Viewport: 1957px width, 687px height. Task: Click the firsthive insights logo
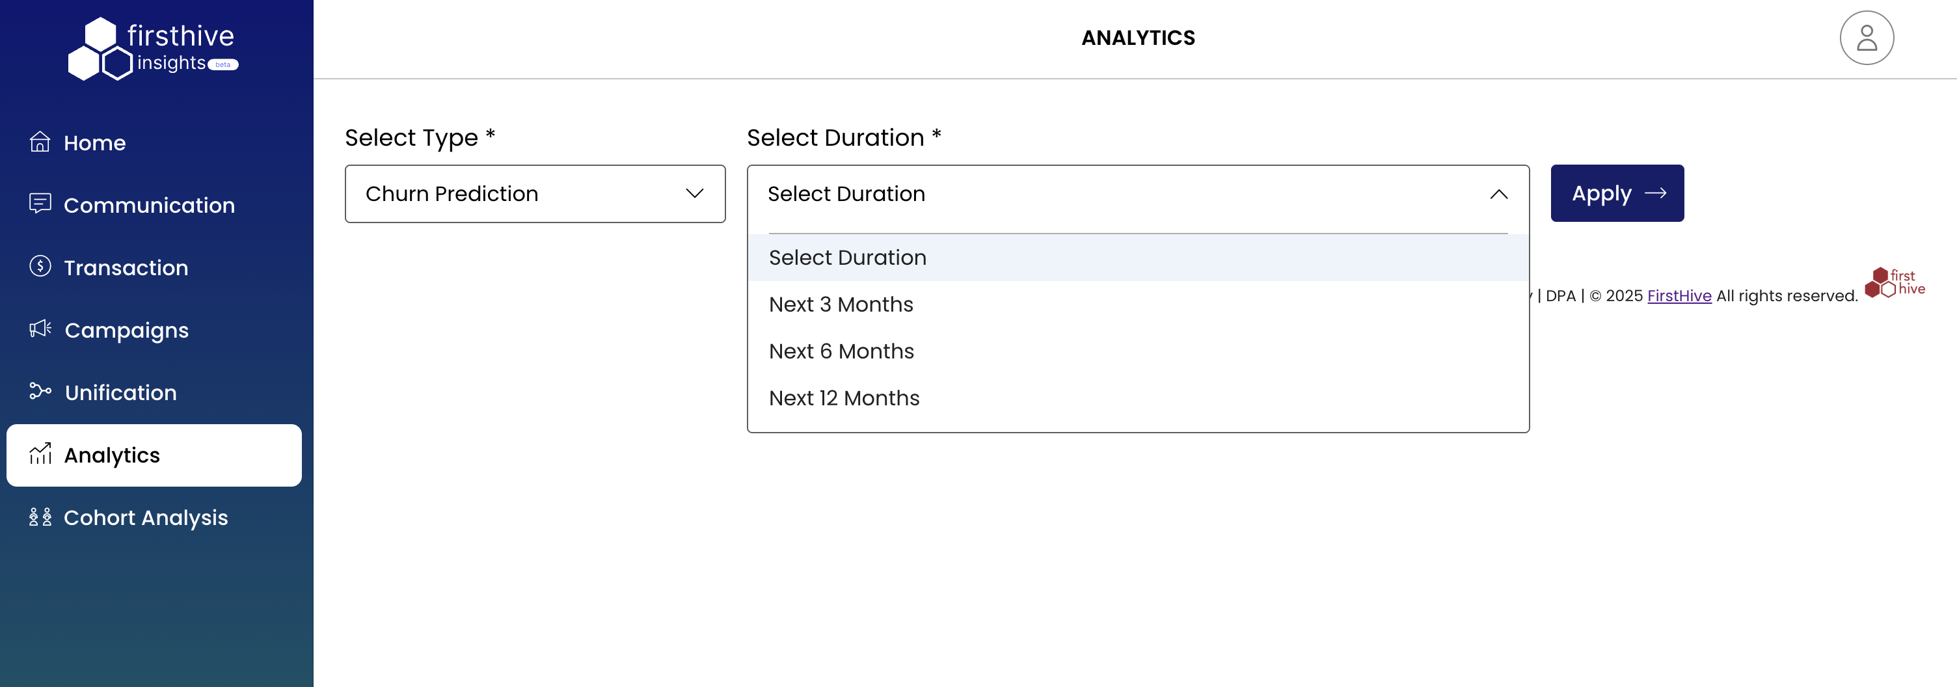154,49
